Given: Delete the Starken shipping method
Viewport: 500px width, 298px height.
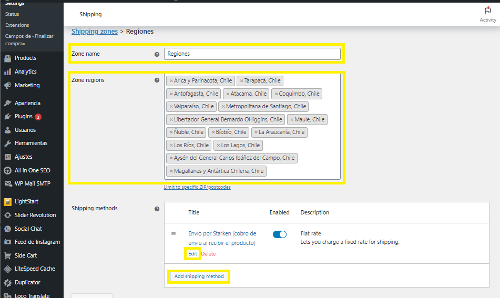Looking at the screenshot, I should coord(208,254).
